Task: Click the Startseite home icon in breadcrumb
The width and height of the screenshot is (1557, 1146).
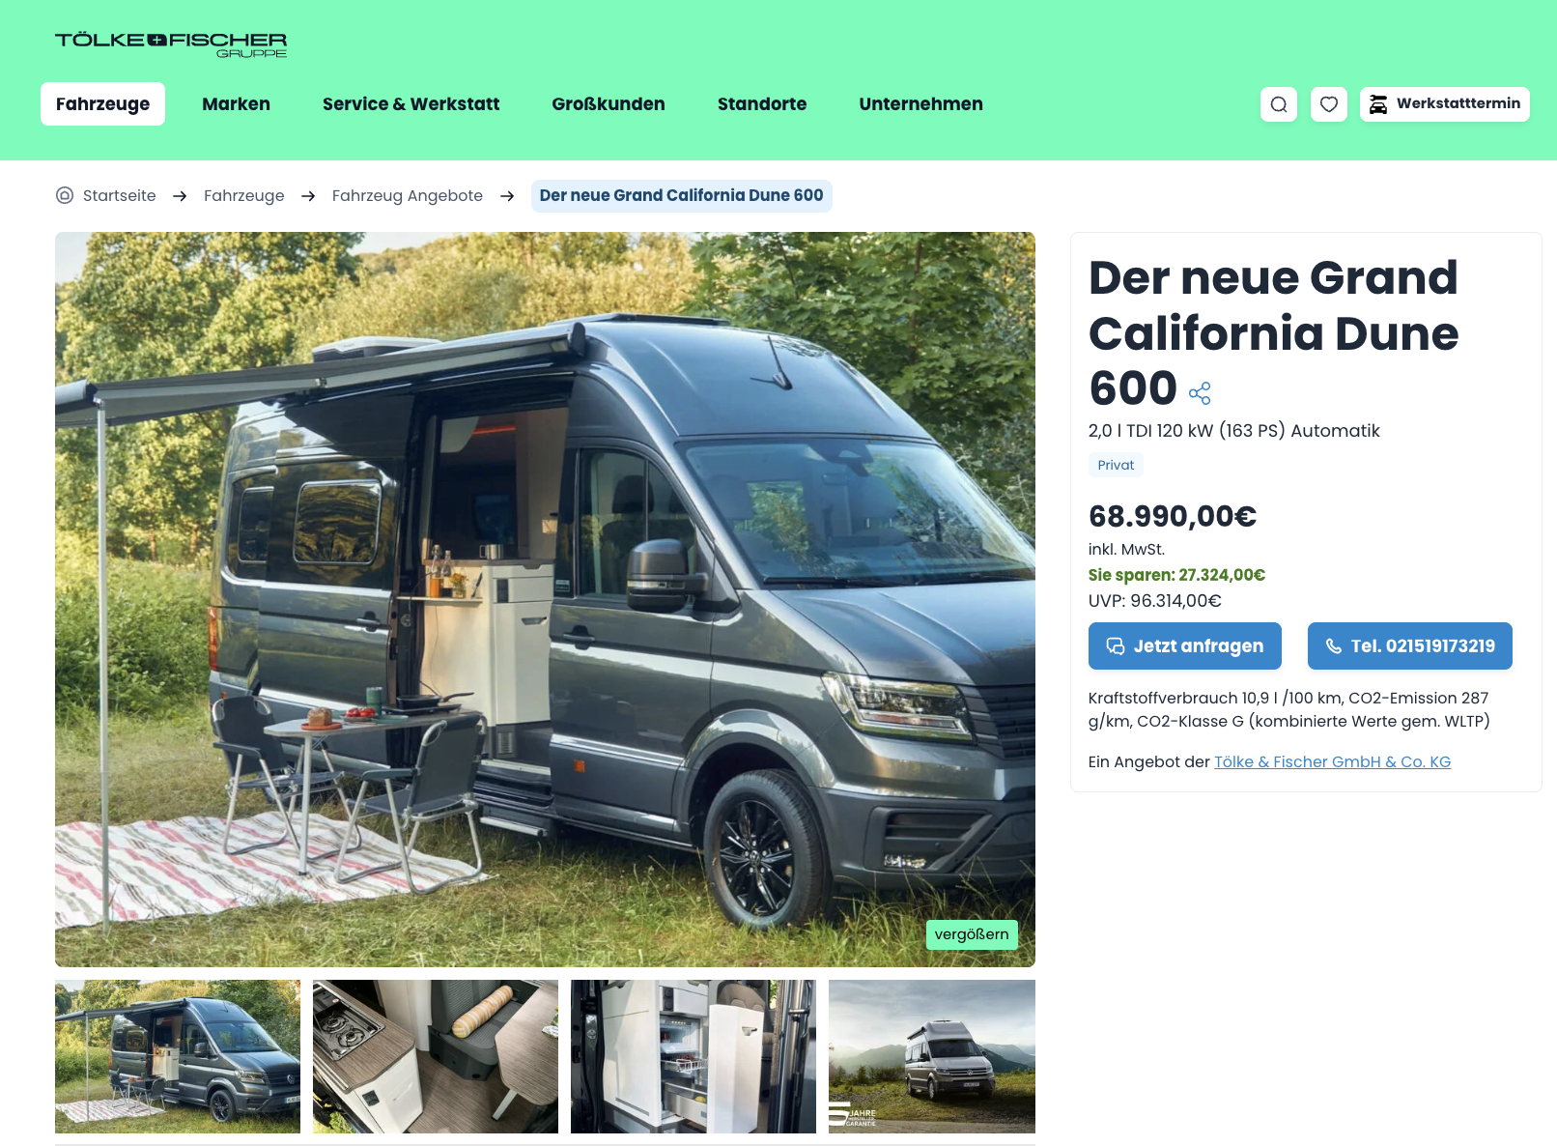Action: coord(65,195)
